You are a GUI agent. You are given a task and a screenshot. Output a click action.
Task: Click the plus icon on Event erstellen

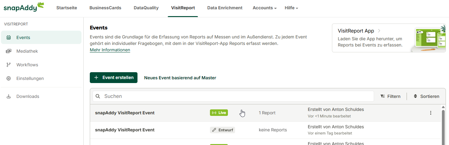pyautogui.click(x=96, y=77)
